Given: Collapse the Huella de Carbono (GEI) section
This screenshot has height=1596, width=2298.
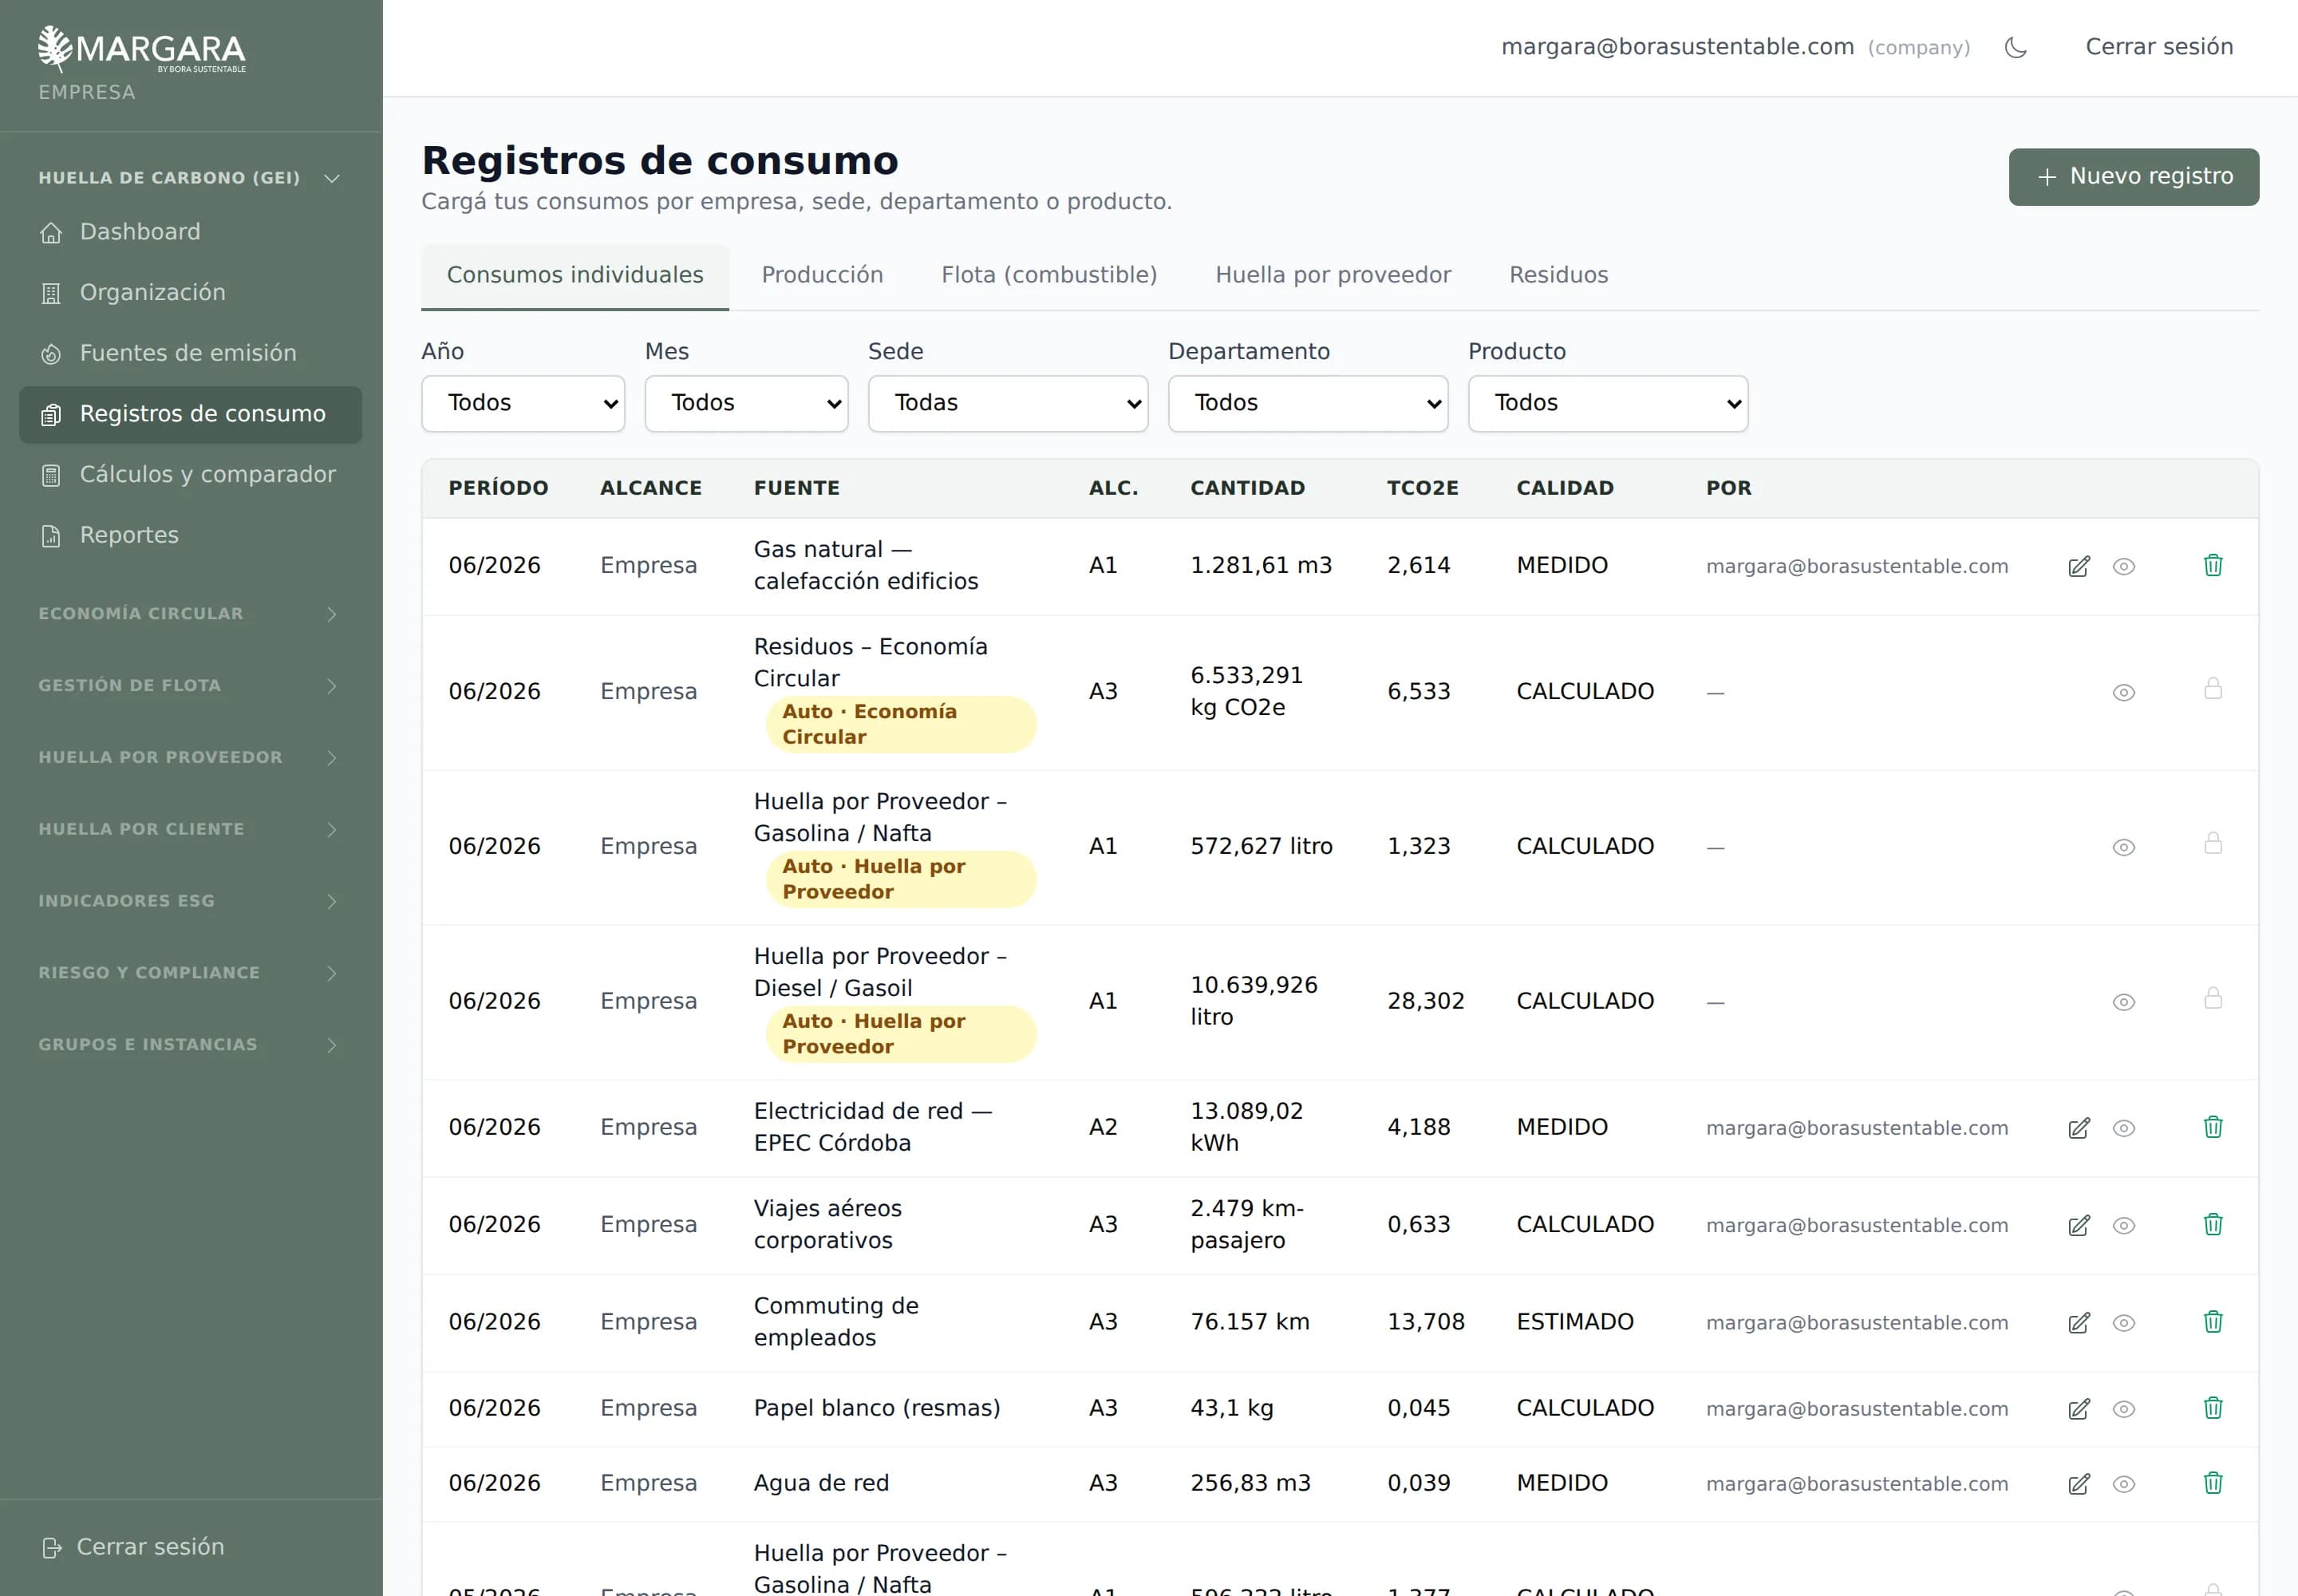Looking at the screenshot, I should pos(190,178).
